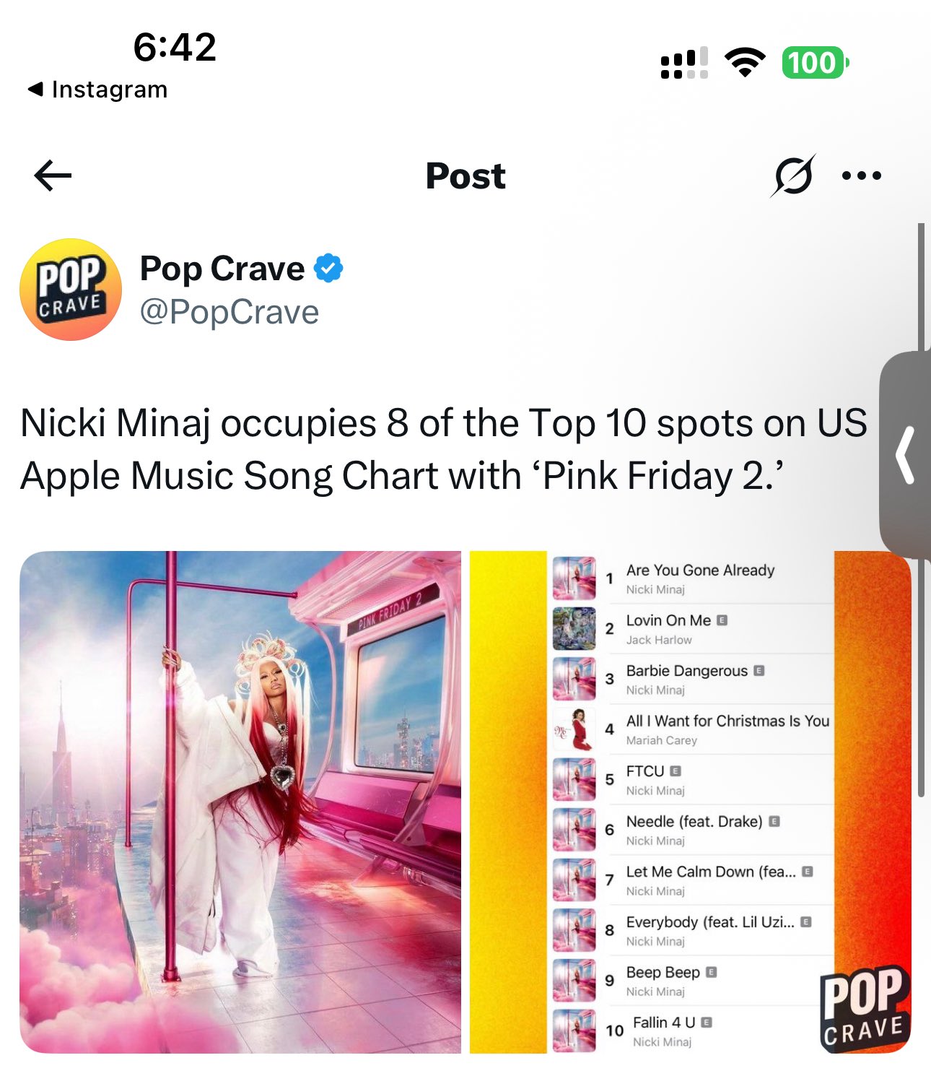
Task: Return to Instagram via back link
Action: pos(97,89)
